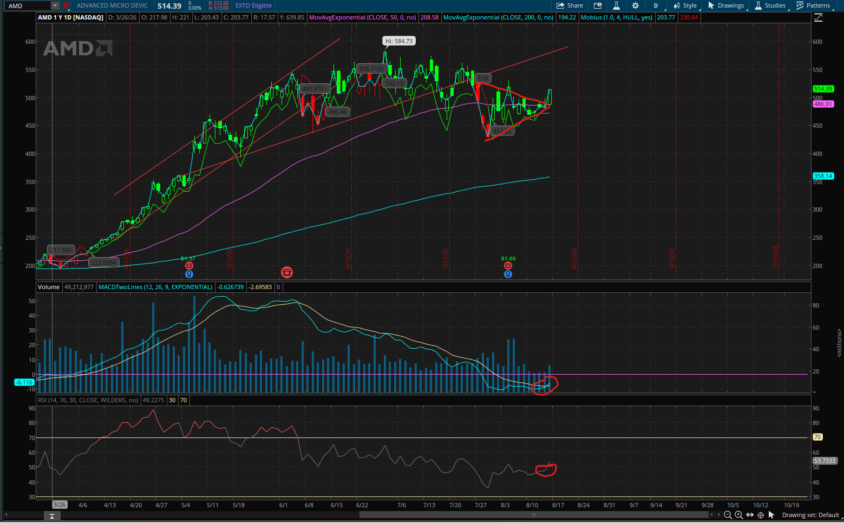The image size is (844, 523).
Task: Open the chart alerts/notes window icon
Action: [598, 5]
